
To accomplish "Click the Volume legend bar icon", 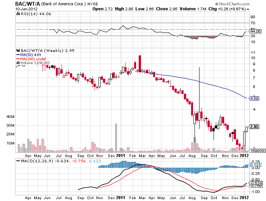I will coord(18,63).
